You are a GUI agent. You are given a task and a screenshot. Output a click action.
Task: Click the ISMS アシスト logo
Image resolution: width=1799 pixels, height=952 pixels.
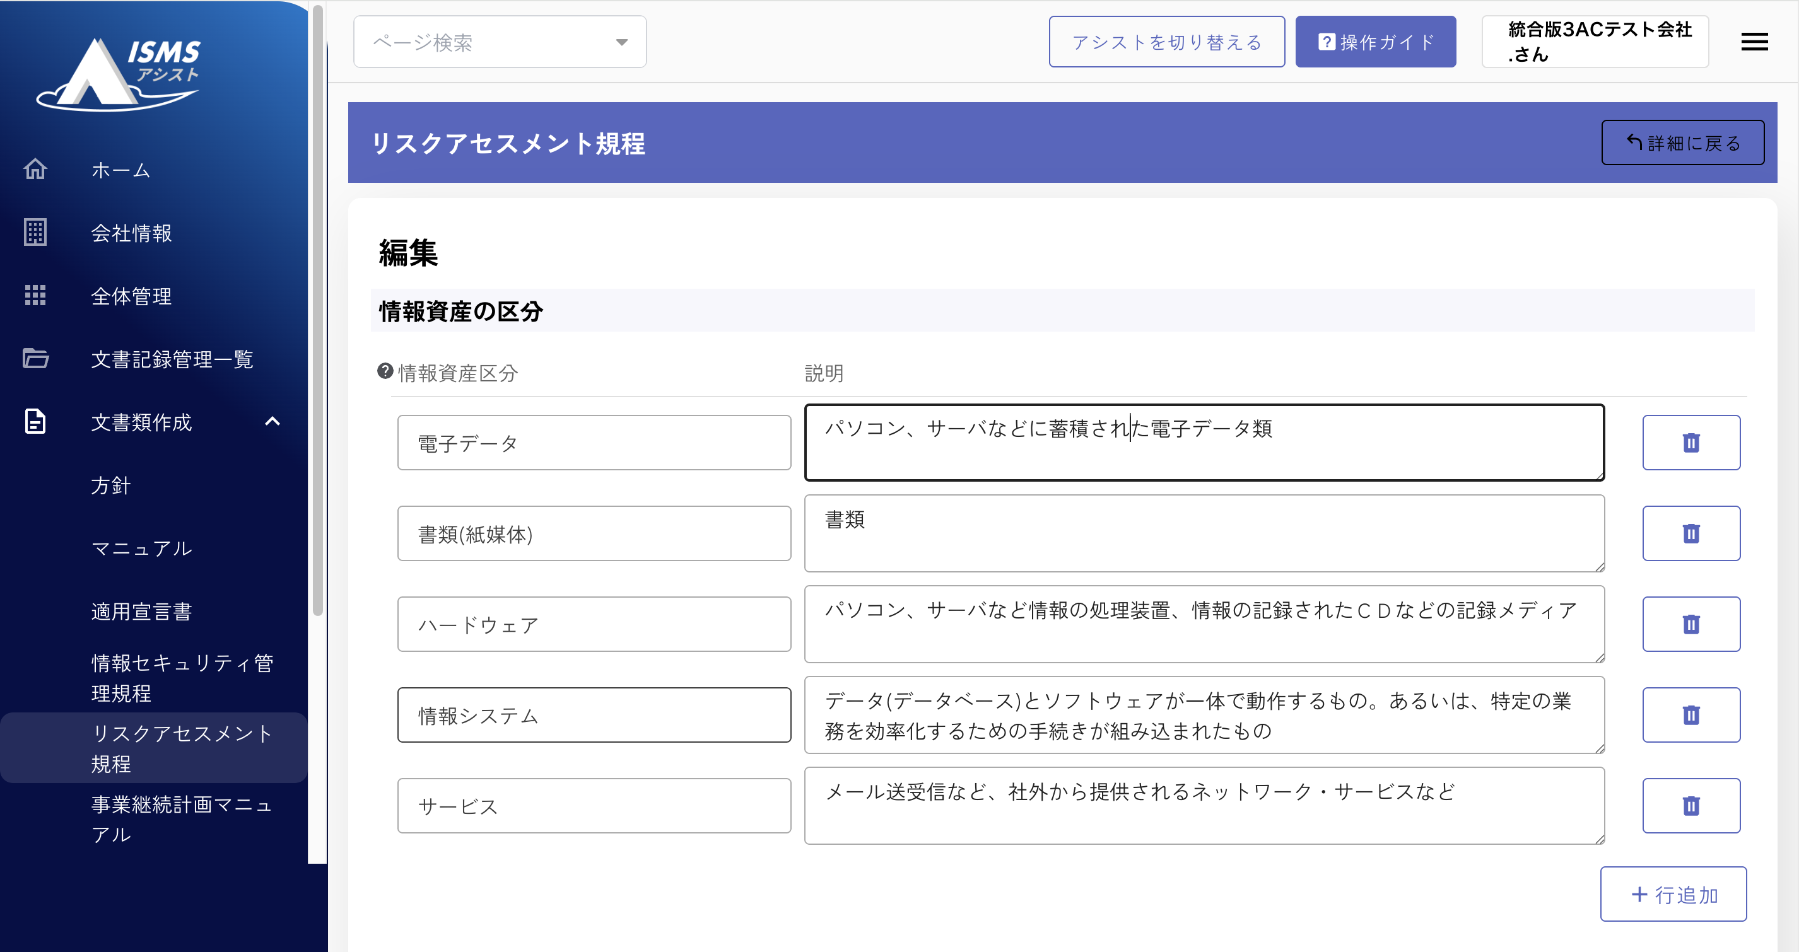pos(119,73)
